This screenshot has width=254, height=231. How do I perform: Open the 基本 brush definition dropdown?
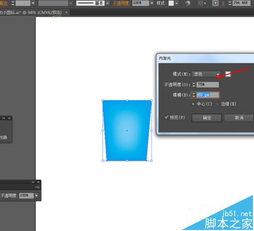[x=107, y=3]
